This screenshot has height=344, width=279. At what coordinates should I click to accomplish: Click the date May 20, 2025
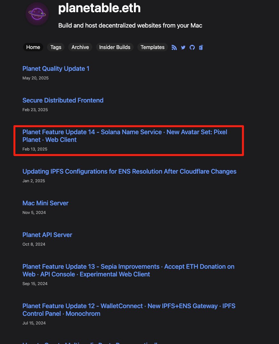(x=36, y=78)
